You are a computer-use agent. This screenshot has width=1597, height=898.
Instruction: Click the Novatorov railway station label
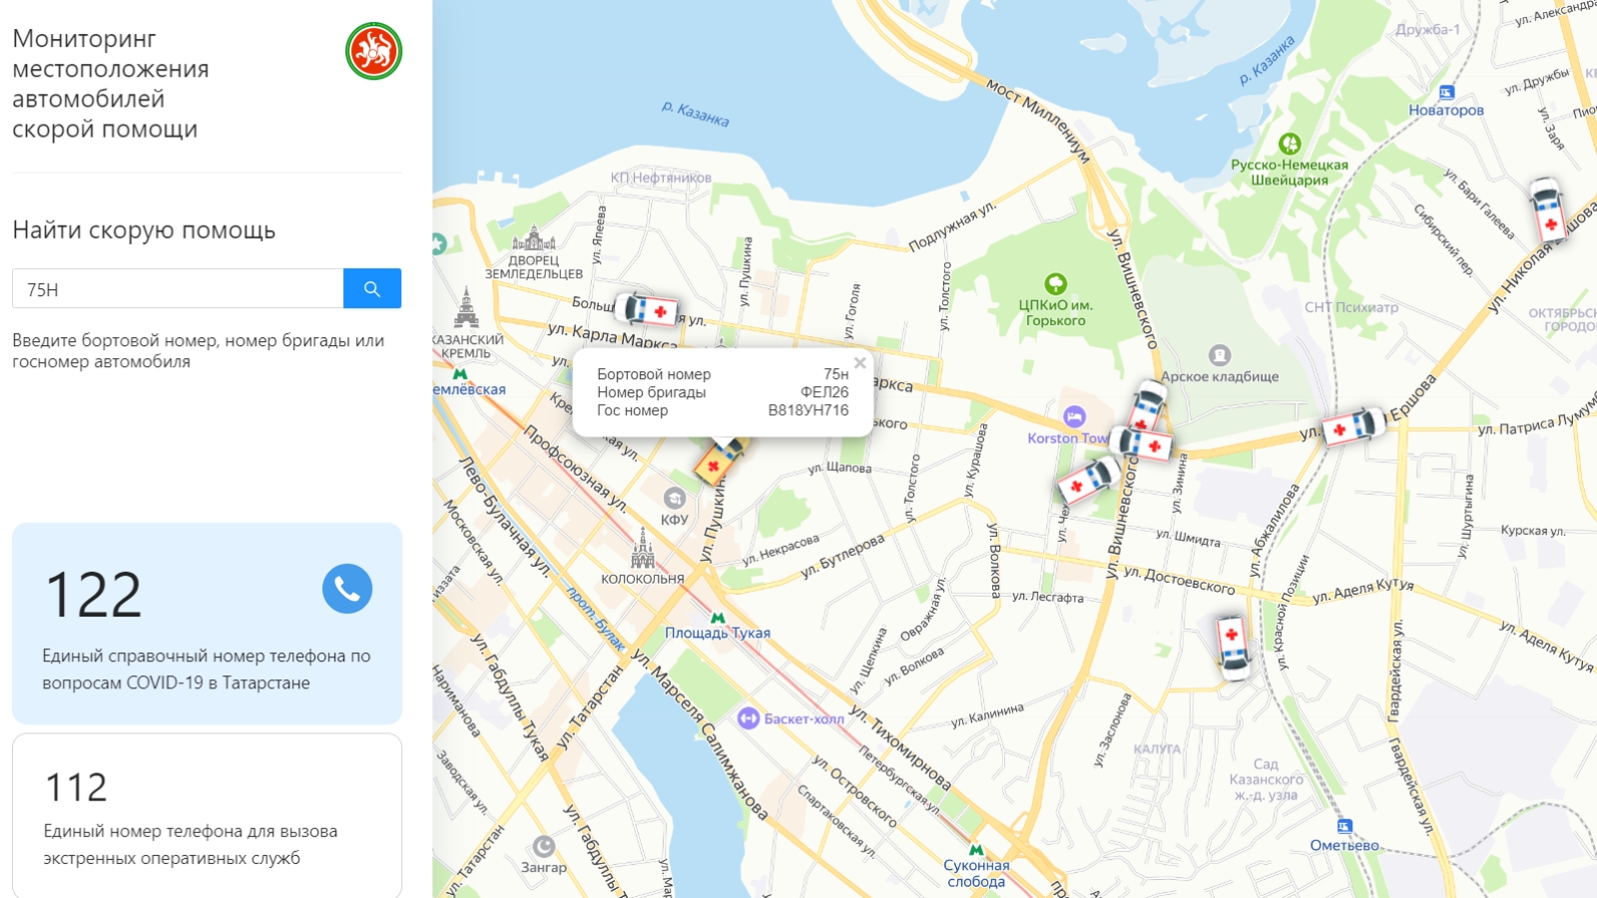click(1446, 110)
